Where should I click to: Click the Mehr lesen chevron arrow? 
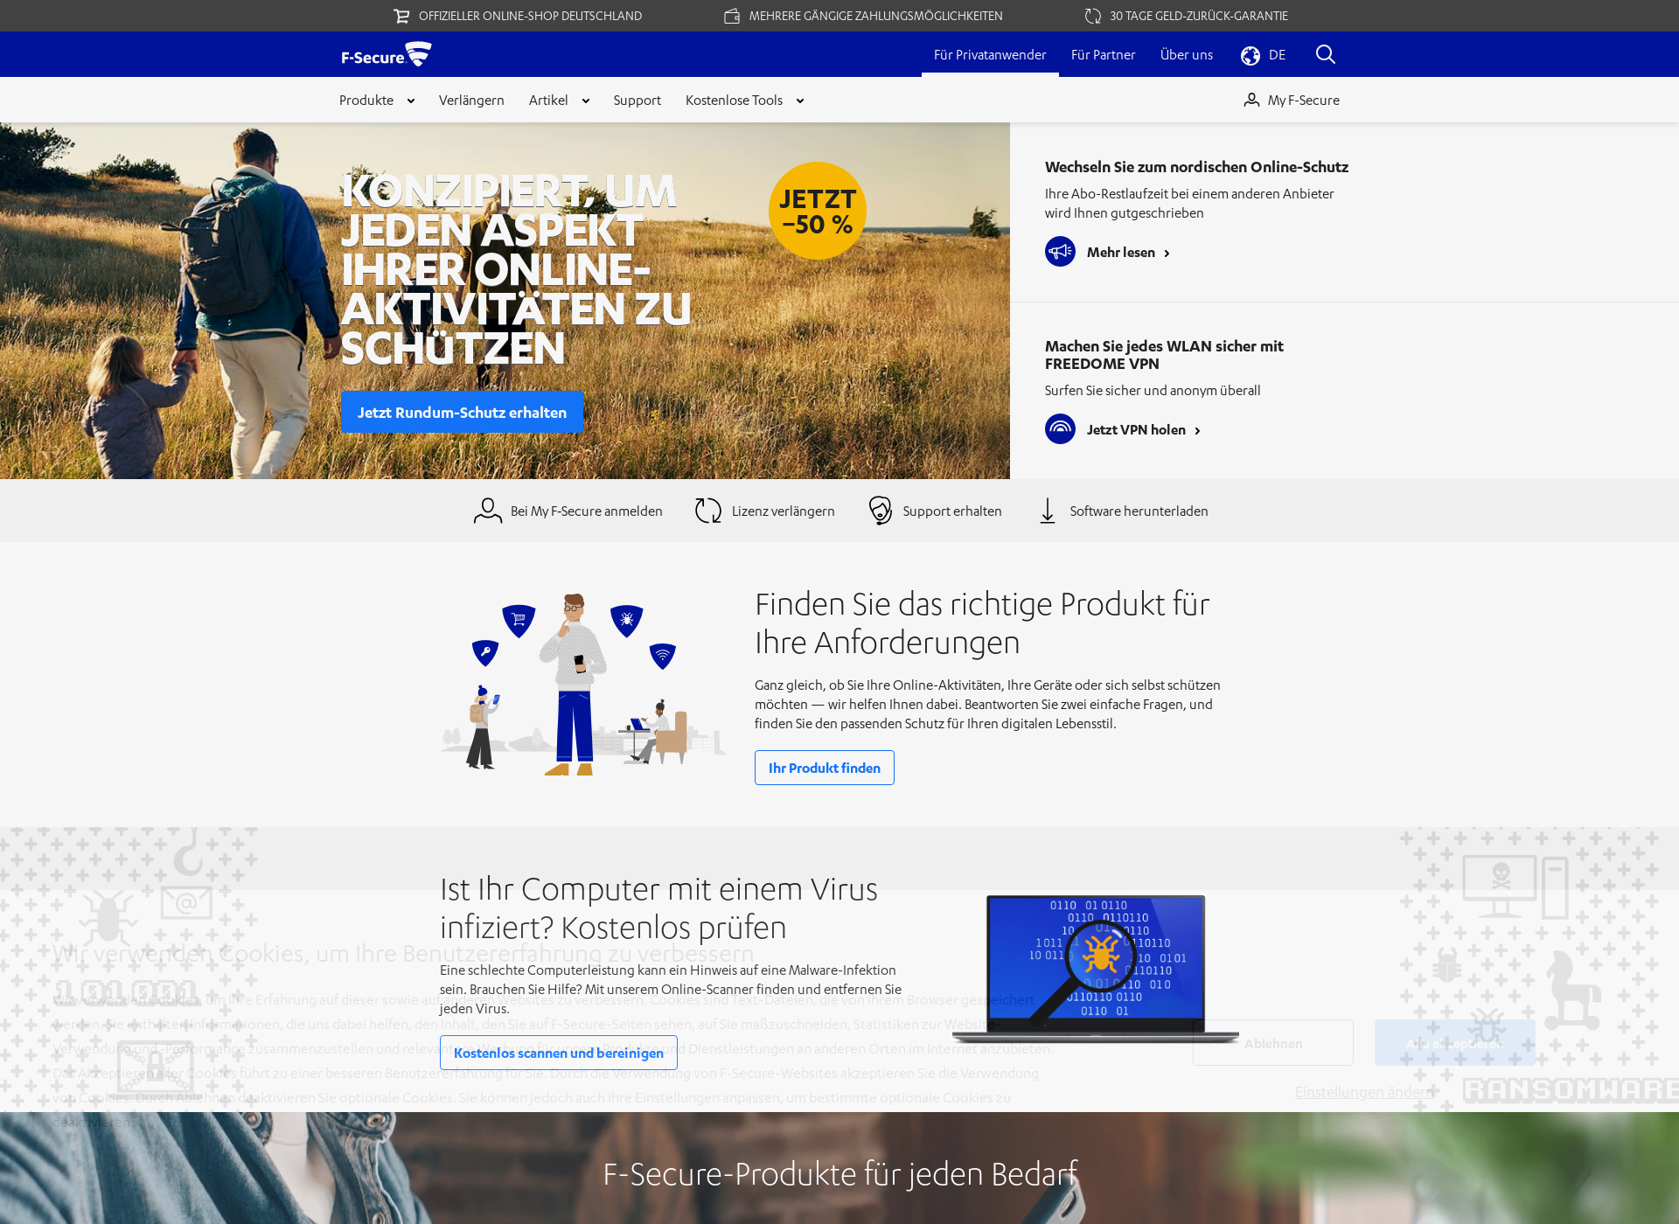1167,254
